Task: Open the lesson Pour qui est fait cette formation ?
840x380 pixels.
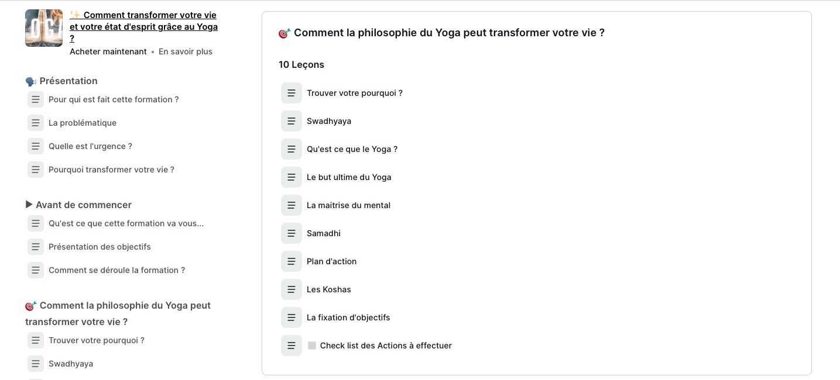Action: pyautogui.click(x=114, y=99)
